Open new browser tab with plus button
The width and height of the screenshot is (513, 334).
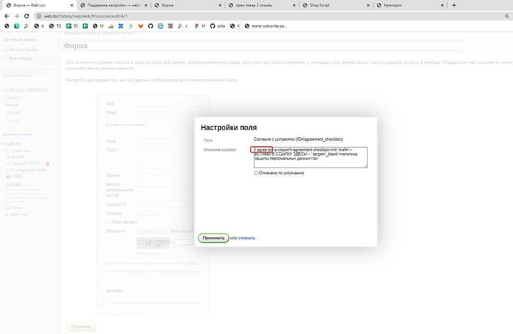454,5
